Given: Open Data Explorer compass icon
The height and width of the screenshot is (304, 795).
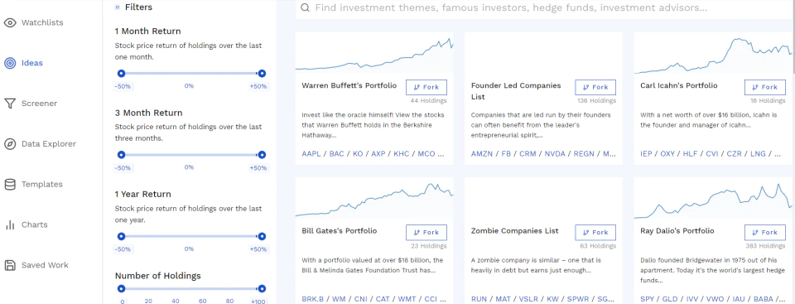Looking at the screenshot, I should coord(10,143).
